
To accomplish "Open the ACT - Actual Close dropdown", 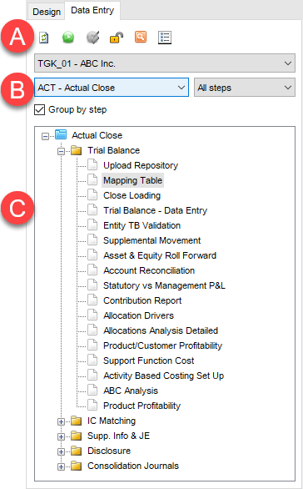I will 112,88.
